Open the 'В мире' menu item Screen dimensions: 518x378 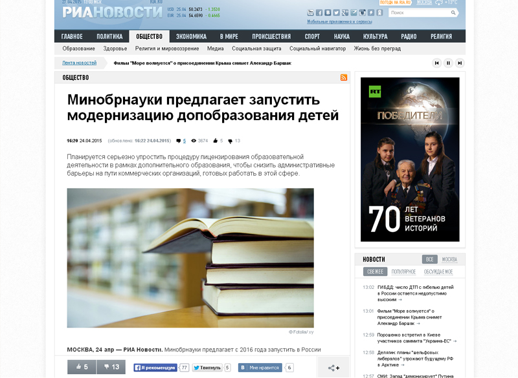click(x=229, y=37)
